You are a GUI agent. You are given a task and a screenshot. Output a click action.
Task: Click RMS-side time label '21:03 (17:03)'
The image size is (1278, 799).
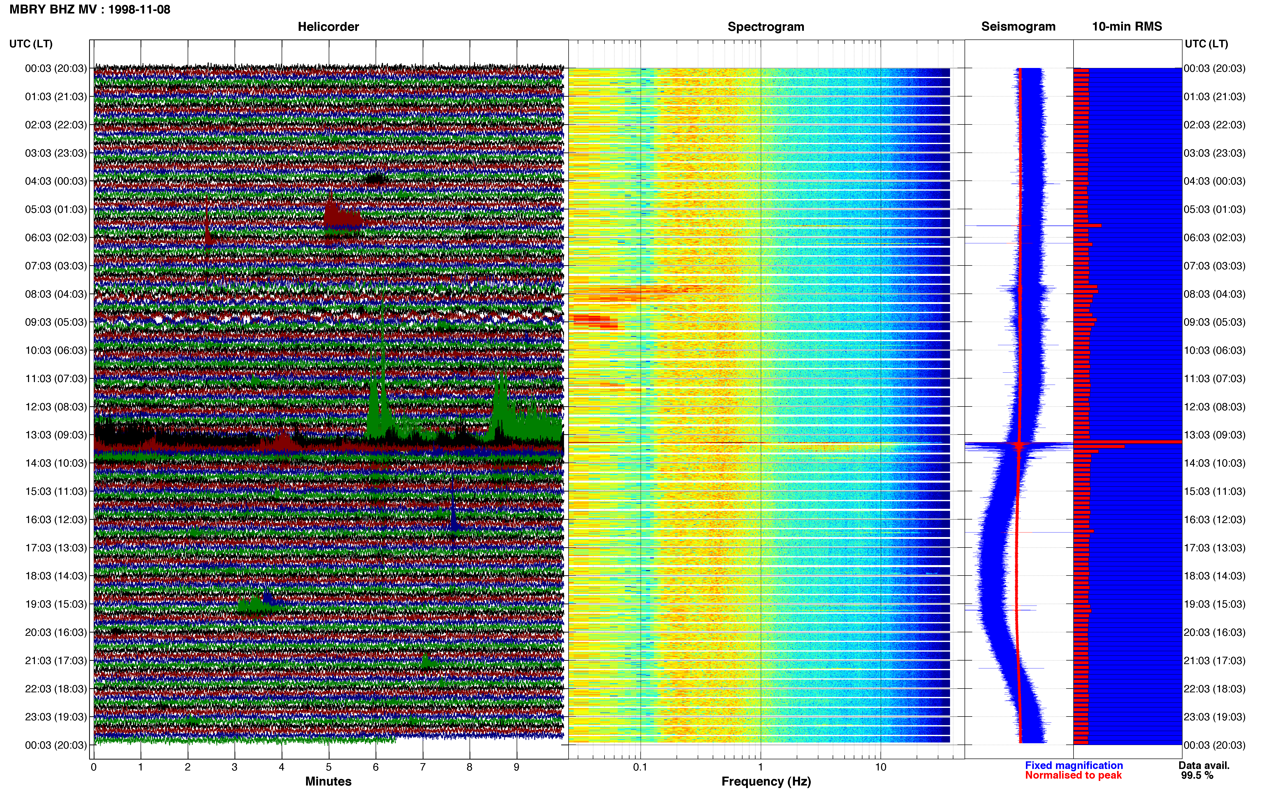[1215, 661]
